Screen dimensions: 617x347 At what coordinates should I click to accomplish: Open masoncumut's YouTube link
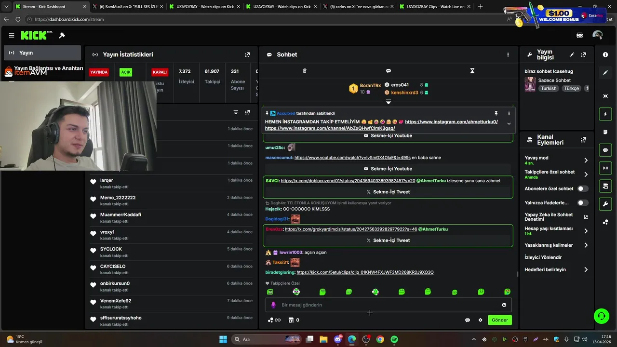(352, 158)
